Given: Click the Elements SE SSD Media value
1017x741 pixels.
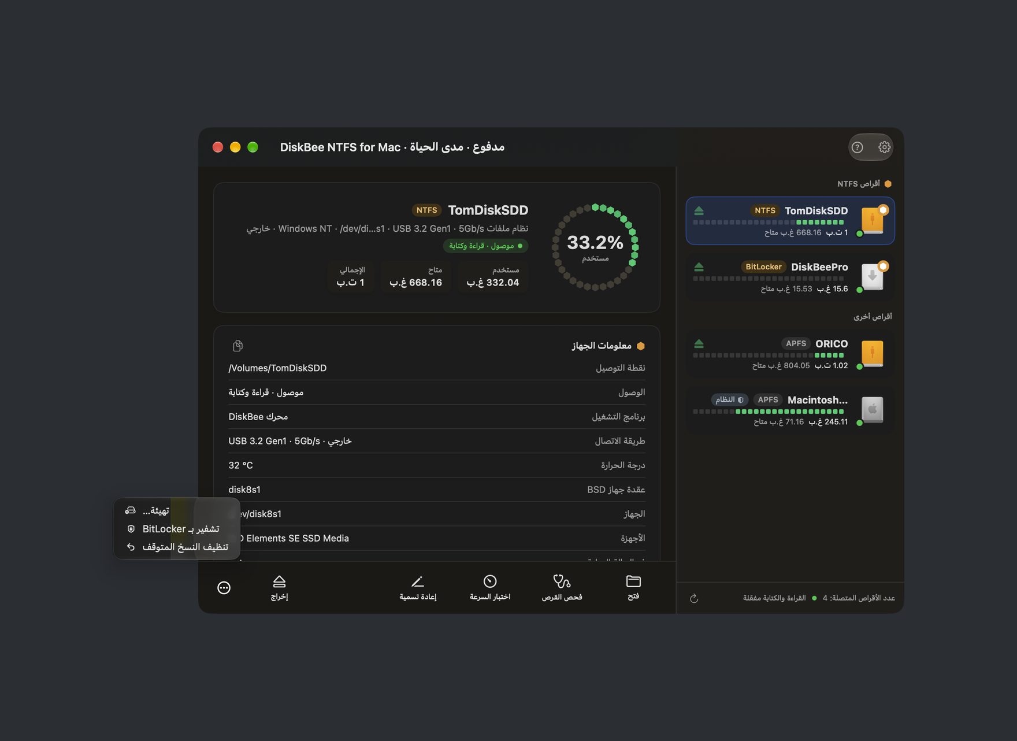Looking at the screenshot, I should [x=295, y=538].
